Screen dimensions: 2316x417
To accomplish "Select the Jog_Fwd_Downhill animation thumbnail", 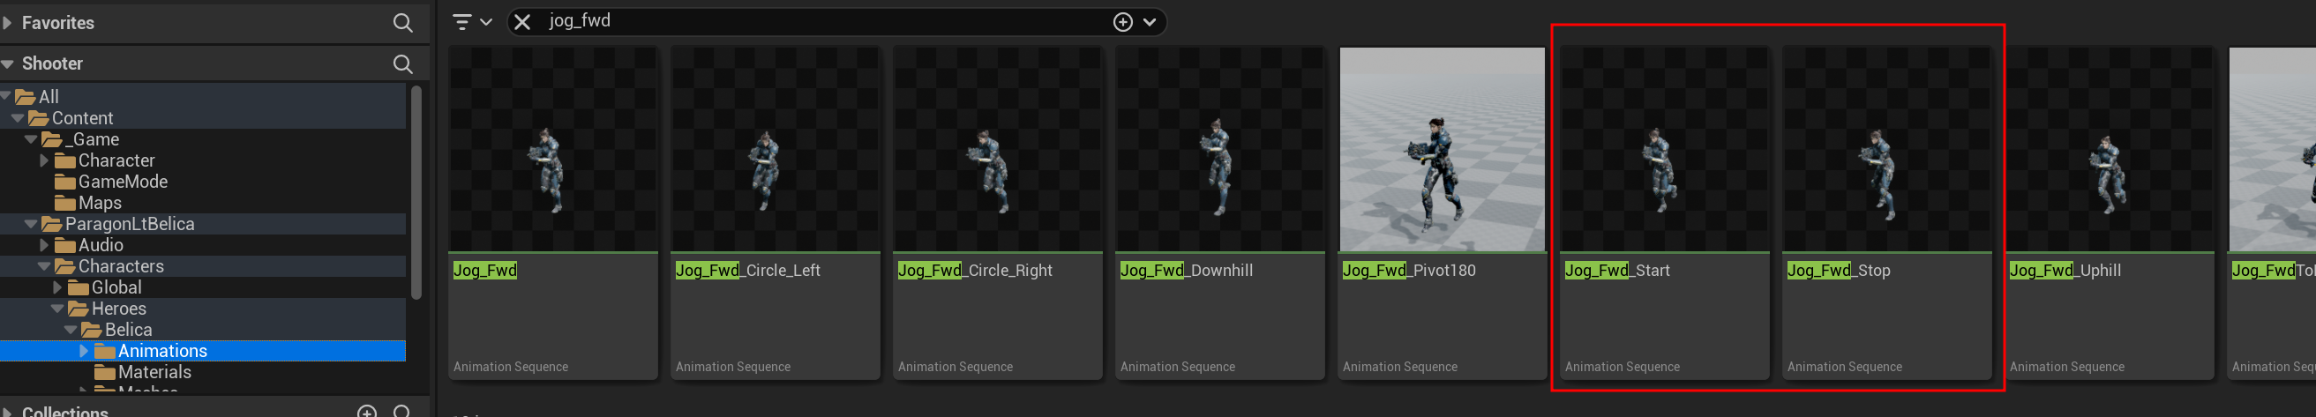I will coord(1220,149).
